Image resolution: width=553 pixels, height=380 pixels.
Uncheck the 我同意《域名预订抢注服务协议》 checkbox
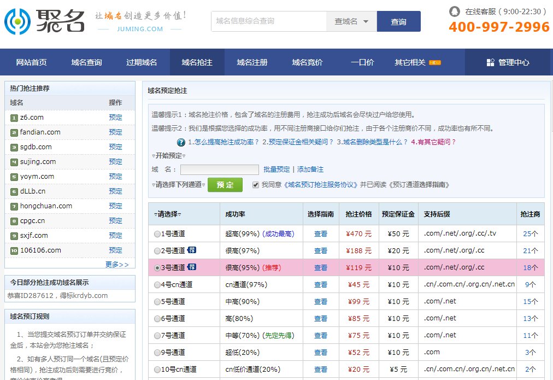point(255,185)
